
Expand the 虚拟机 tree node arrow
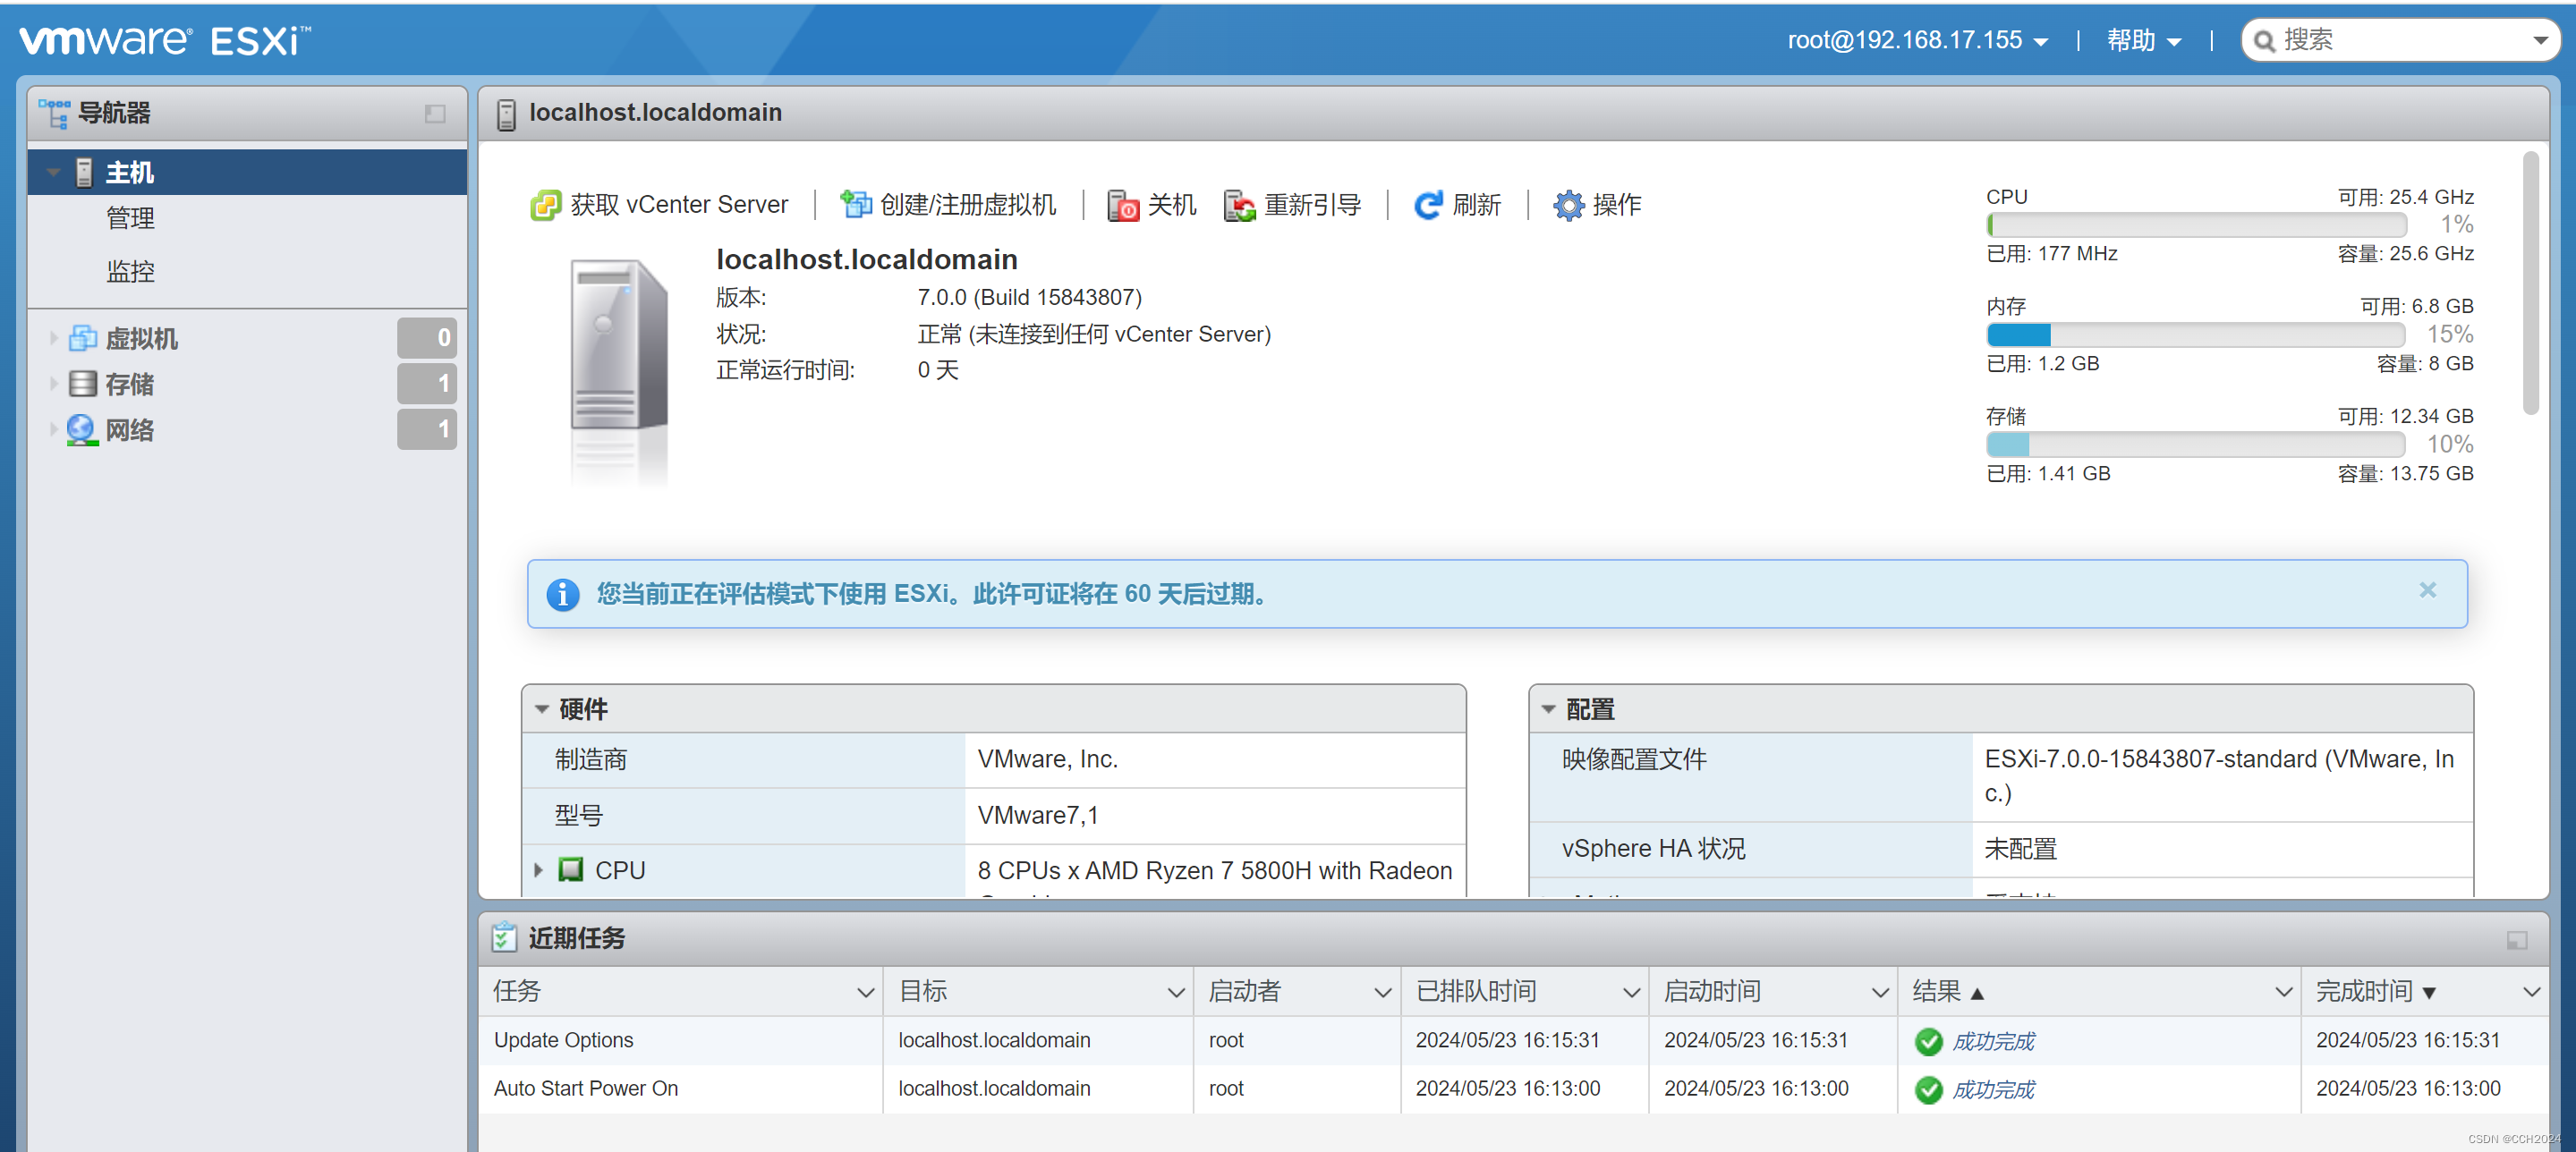pyautogui.click(x=53, y=339)
